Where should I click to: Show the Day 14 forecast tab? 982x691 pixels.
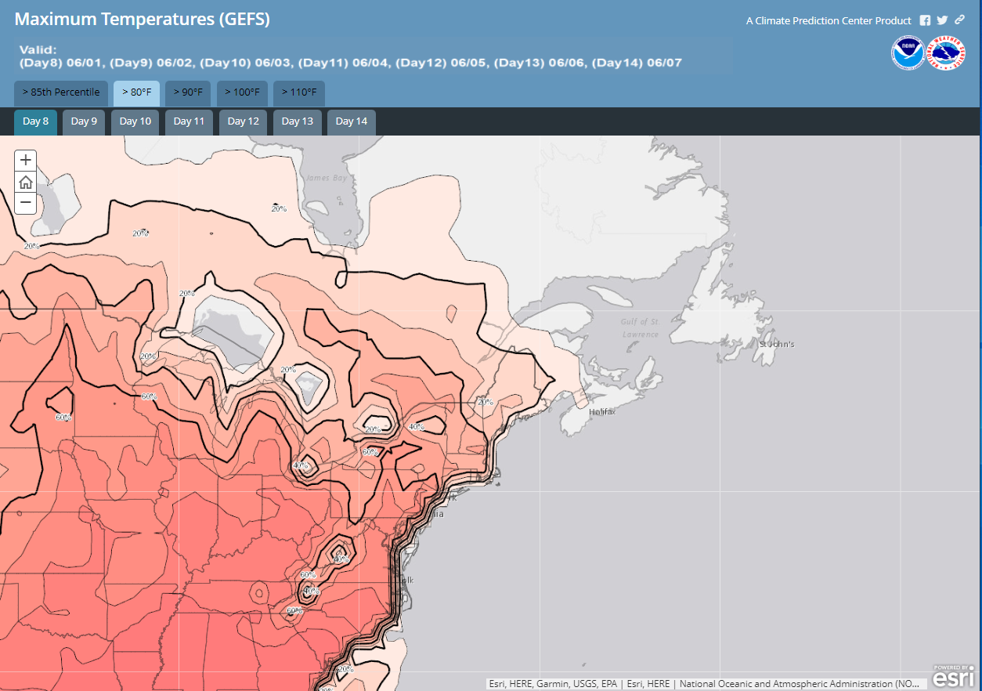tap(352, 121)
